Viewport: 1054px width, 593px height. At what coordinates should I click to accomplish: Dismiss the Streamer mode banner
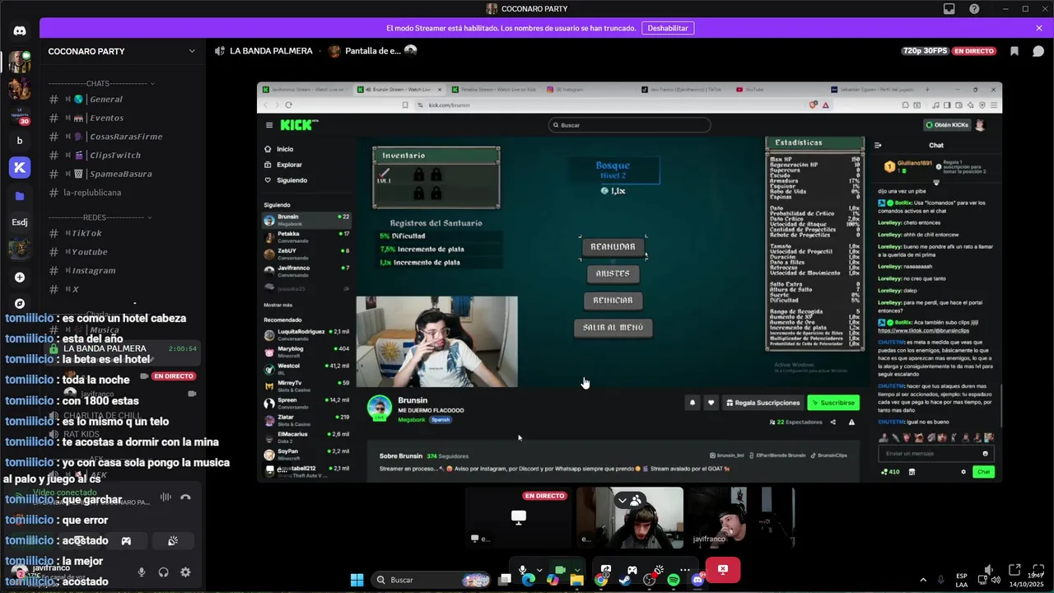pos(1039,28)
